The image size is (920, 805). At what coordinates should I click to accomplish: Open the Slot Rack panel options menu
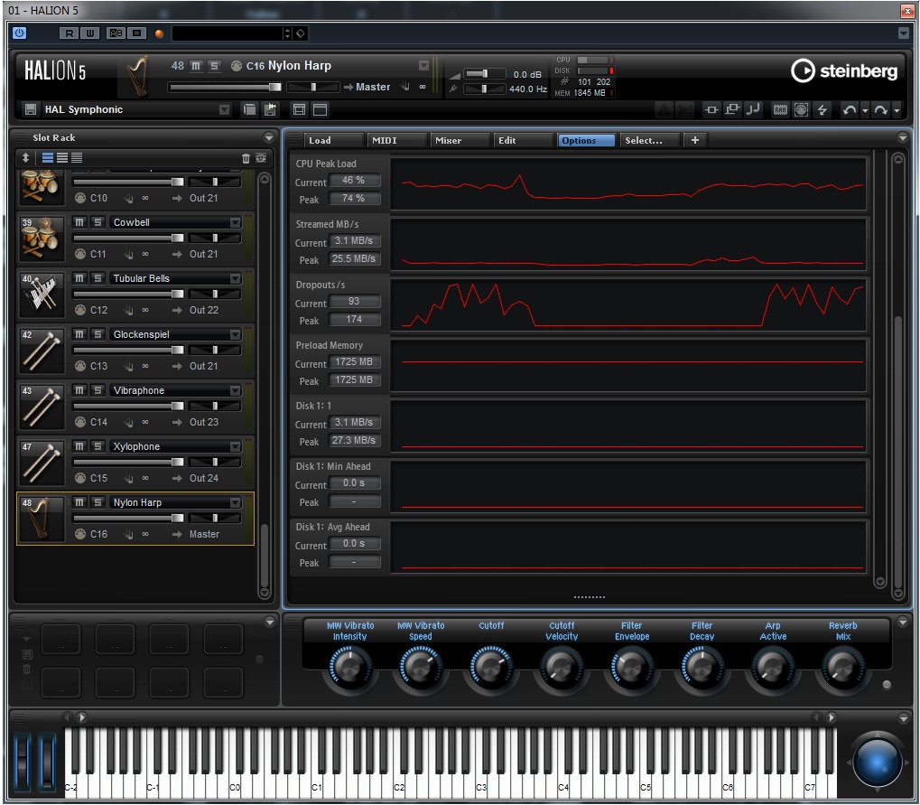(x=269, y=137)
